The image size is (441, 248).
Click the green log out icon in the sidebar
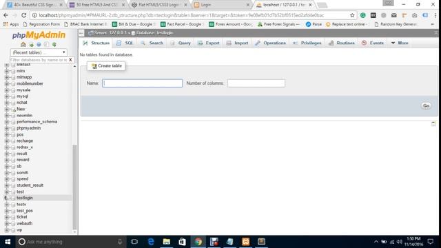click(31, 45)
